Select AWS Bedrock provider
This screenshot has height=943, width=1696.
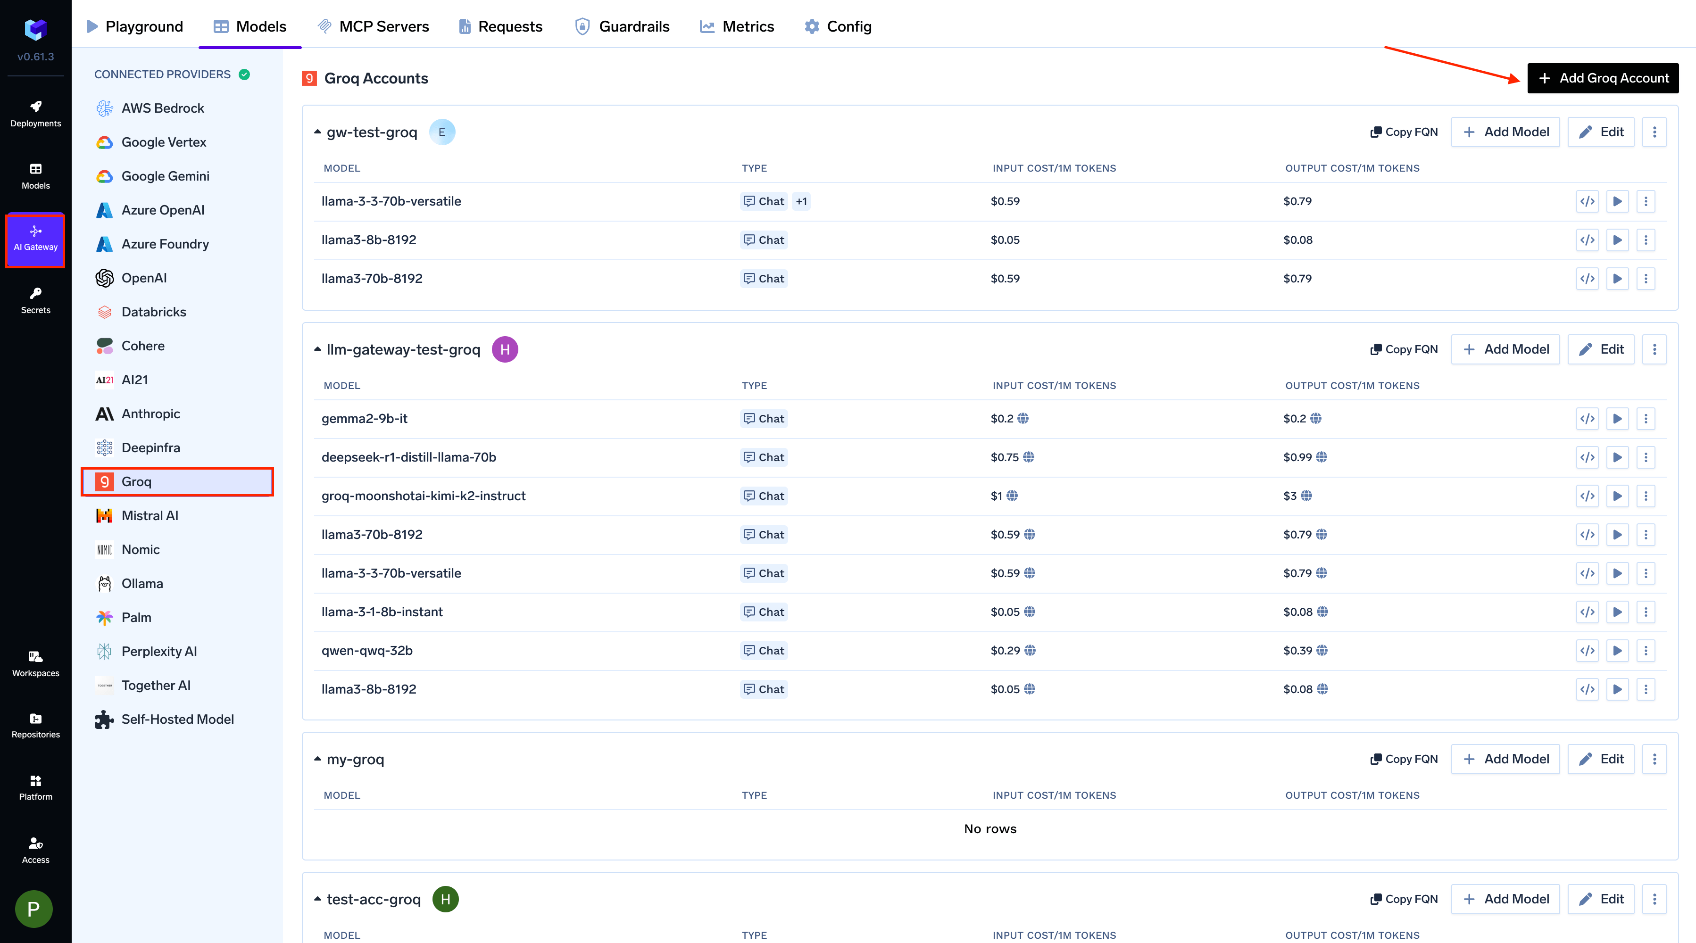point(176,108)
